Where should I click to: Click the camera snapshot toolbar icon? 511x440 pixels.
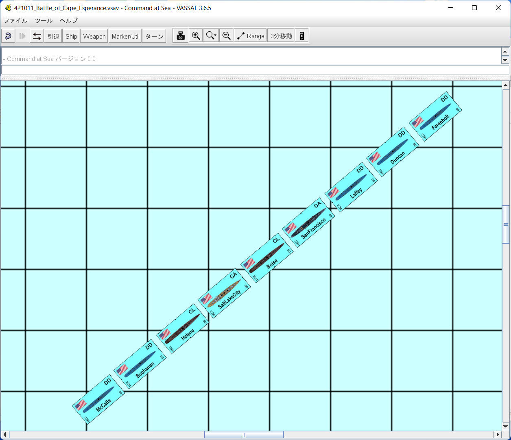tap(181, 36)
